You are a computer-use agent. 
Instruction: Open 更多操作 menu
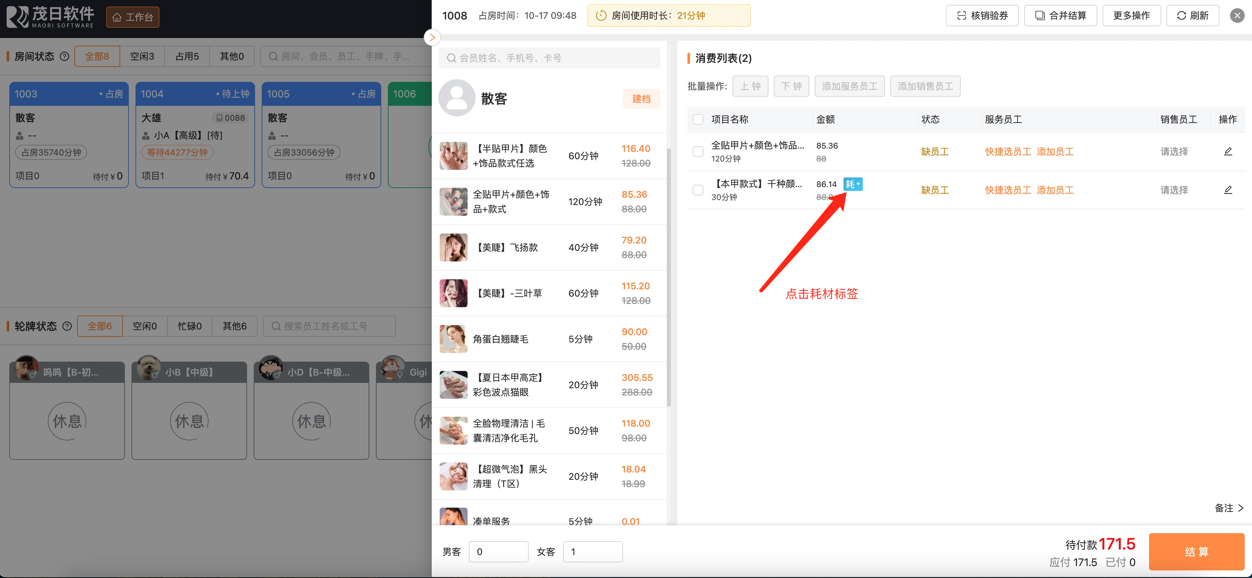pyautogui.click(x=1131, y=16)
